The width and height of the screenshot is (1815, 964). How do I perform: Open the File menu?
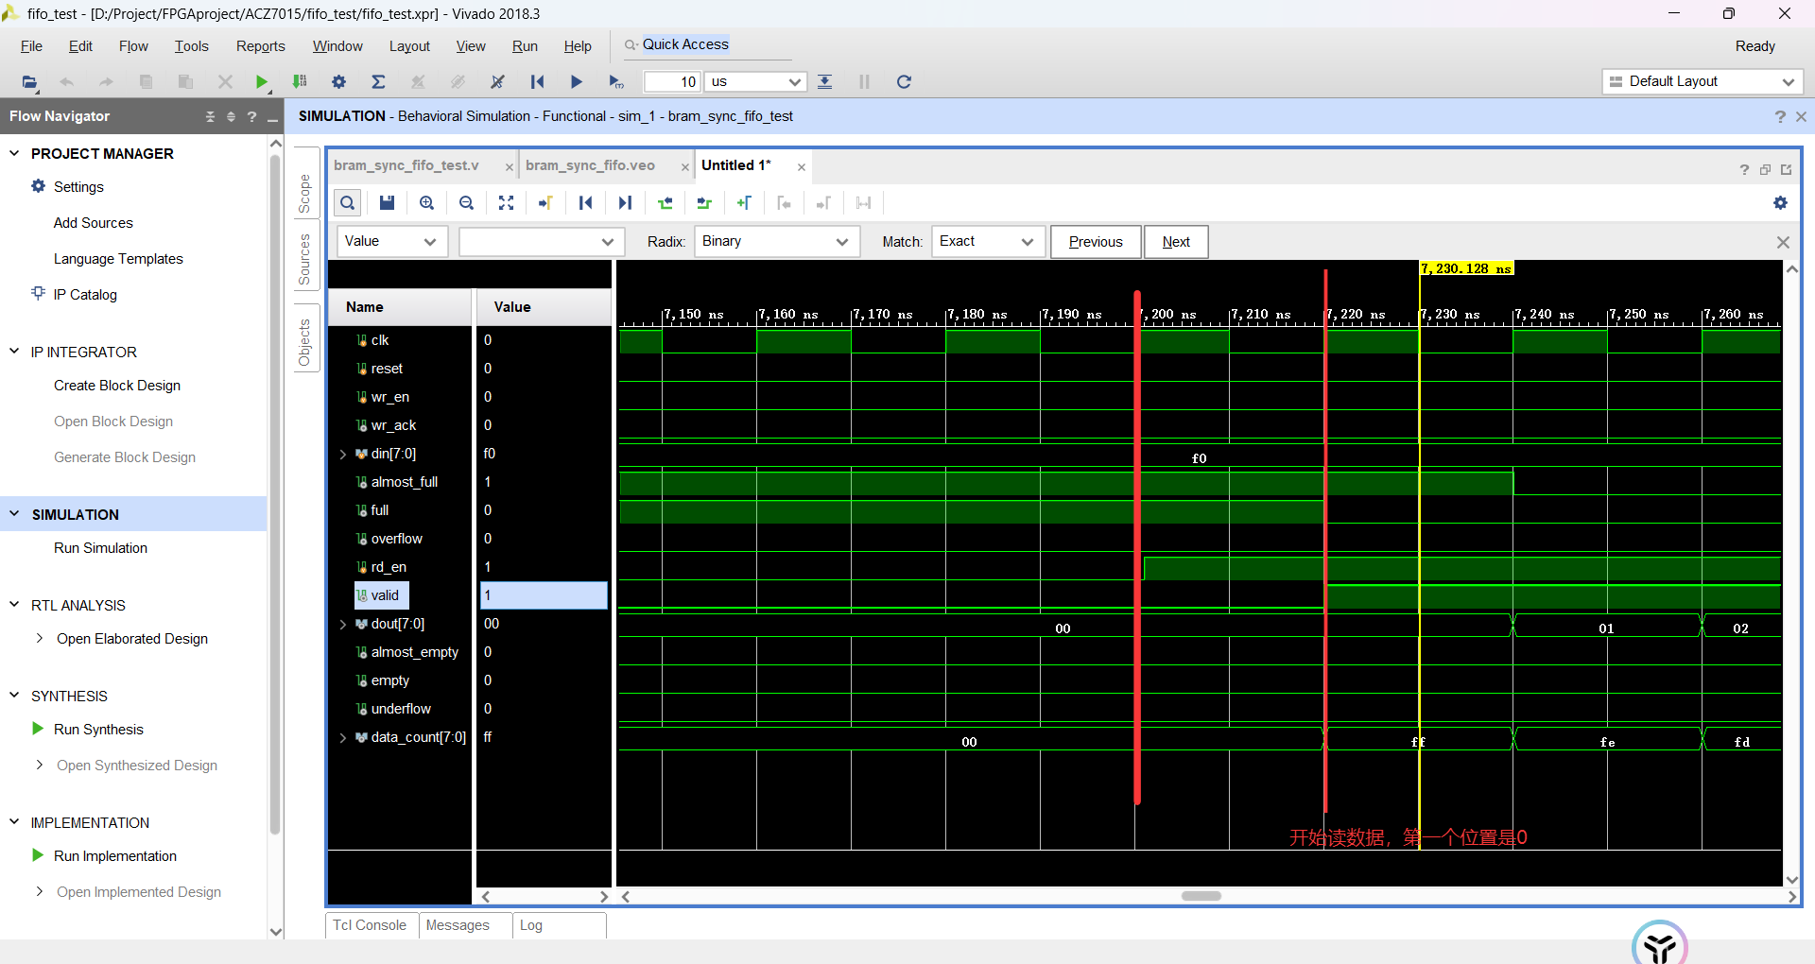(x=31, y=46)
